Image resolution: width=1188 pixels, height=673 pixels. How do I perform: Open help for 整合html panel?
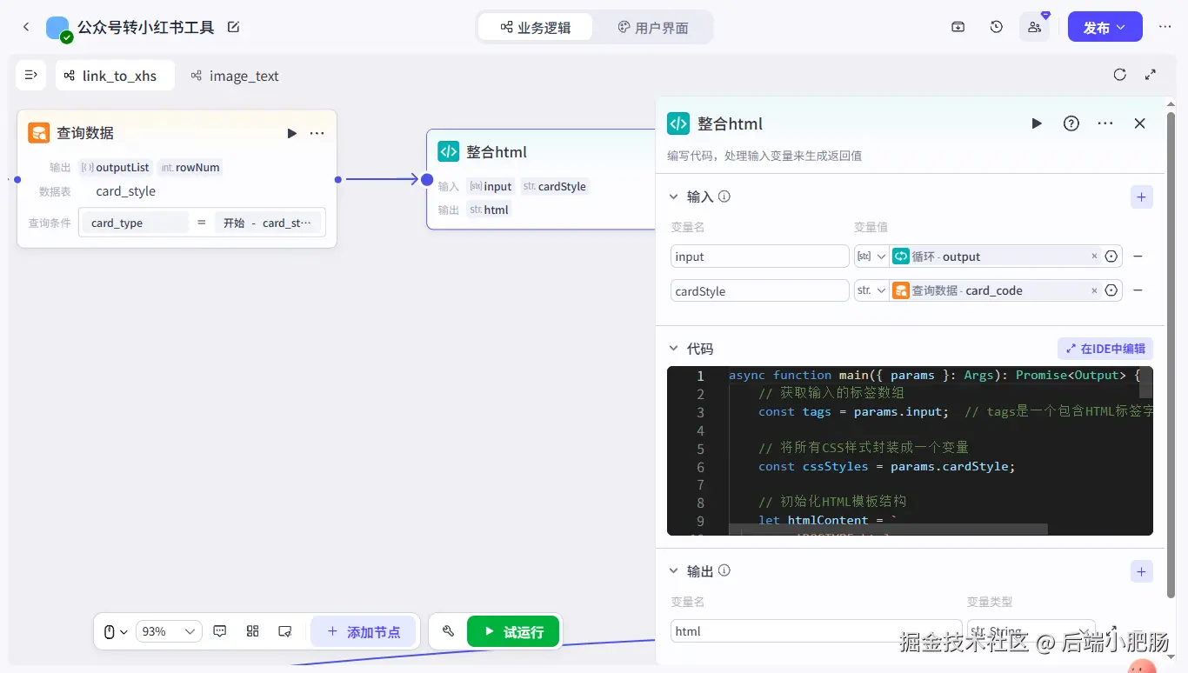point(1071,123)
